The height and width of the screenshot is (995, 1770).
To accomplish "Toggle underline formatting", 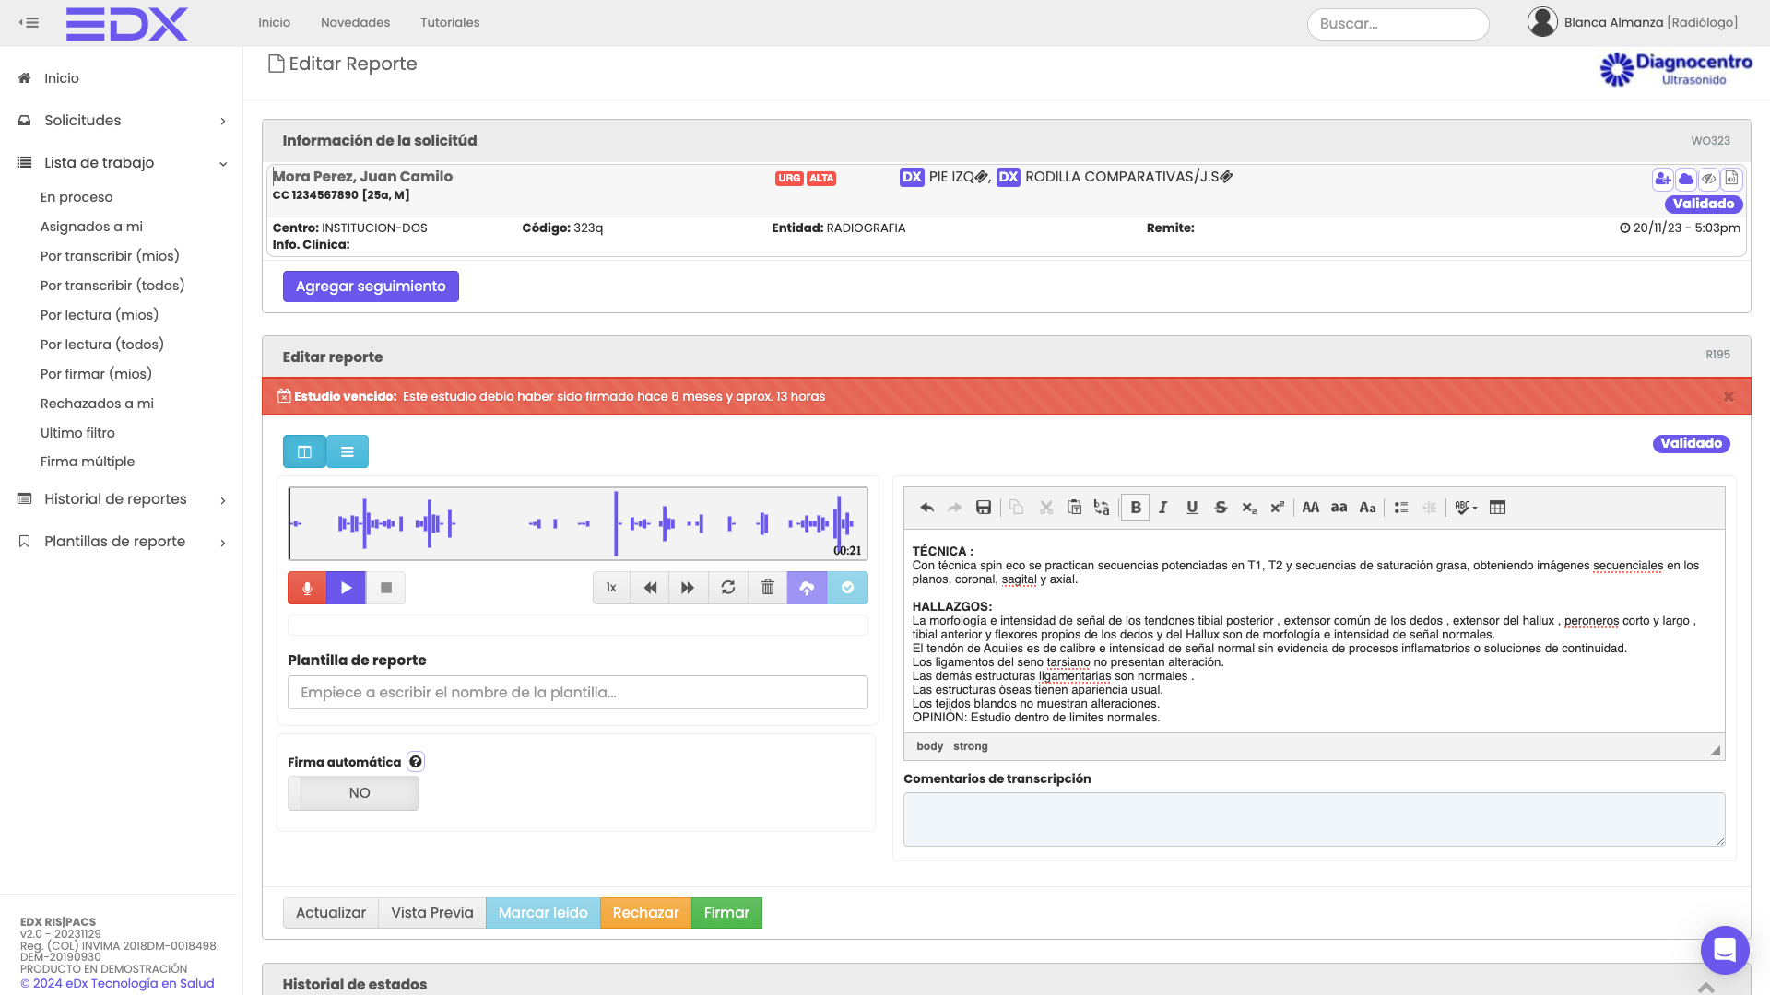I will coord(1192,508).
